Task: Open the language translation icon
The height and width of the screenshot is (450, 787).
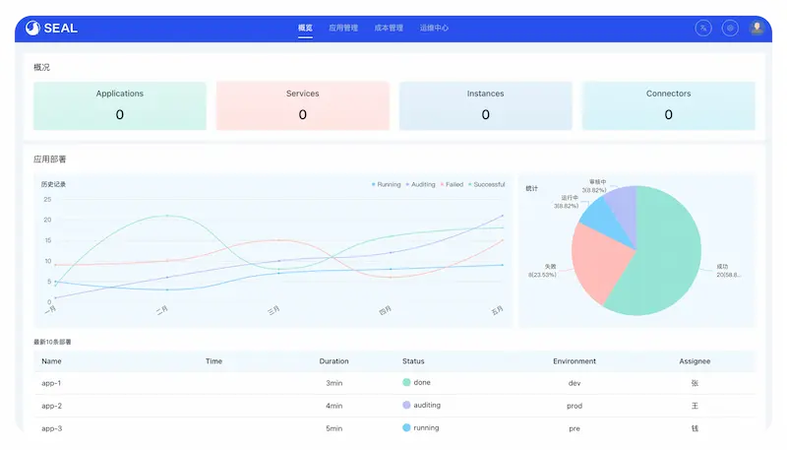Action: tap(703, 29)
